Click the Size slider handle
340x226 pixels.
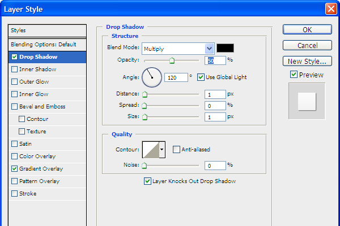coord(144,117)
